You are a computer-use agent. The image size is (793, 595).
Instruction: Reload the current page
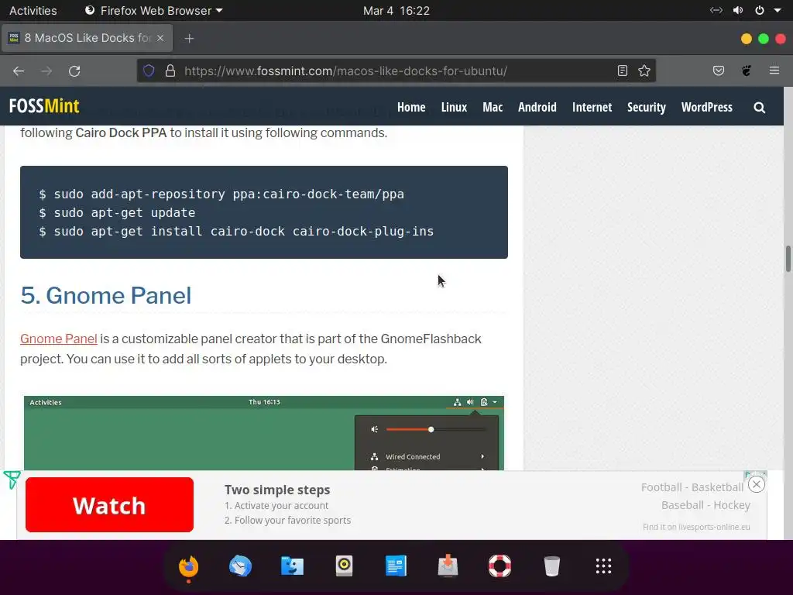pyautogui.click(x=74, y=71)
